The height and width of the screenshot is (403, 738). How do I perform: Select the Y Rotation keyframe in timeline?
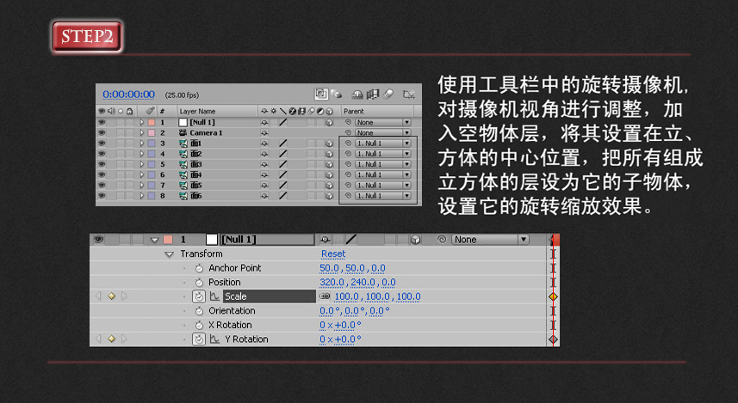click(x=553, y=339)
